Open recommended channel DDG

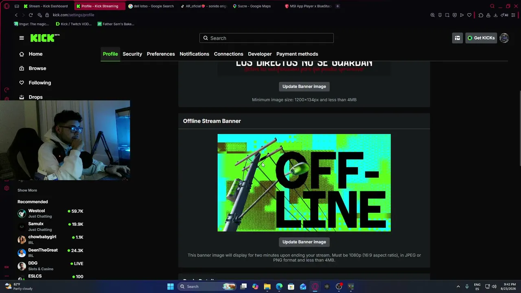pyautogui.click(x=50, y=266)
